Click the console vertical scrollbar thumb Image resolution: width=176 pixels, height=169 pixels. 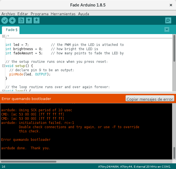click(x=174, y=153)
